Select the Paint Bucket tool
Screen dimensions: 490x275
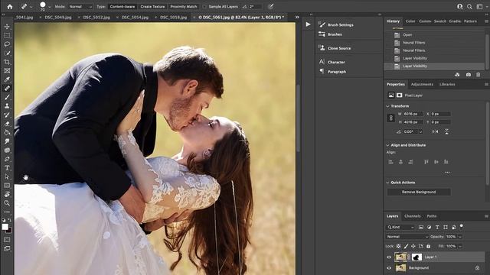point(7,132)
